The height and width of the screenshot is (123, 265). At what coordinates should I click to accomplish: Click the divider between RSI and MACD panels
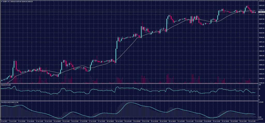(x=129, y=101)
